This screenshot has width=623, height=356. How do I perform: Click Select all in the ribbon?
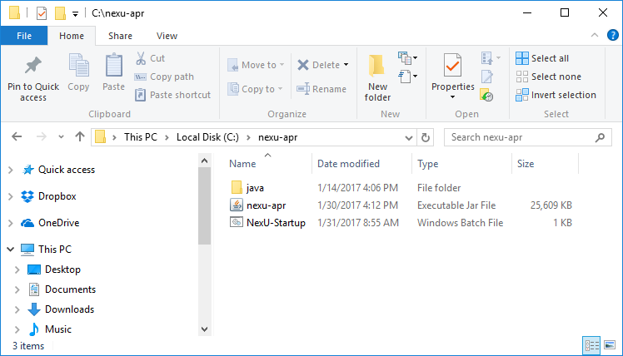click(x=542, y=58)
